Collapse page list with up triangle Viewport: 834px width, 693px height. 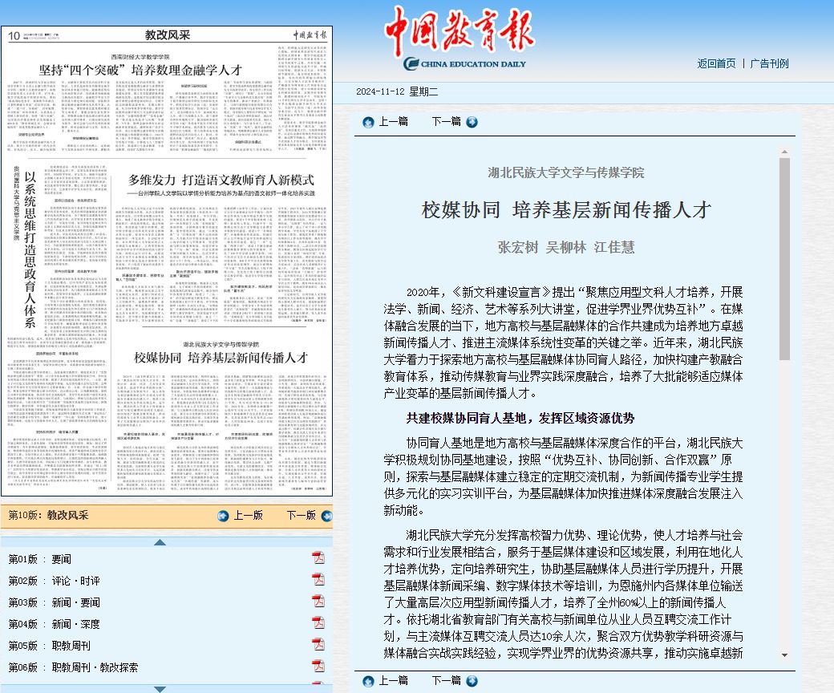point(160,542)
